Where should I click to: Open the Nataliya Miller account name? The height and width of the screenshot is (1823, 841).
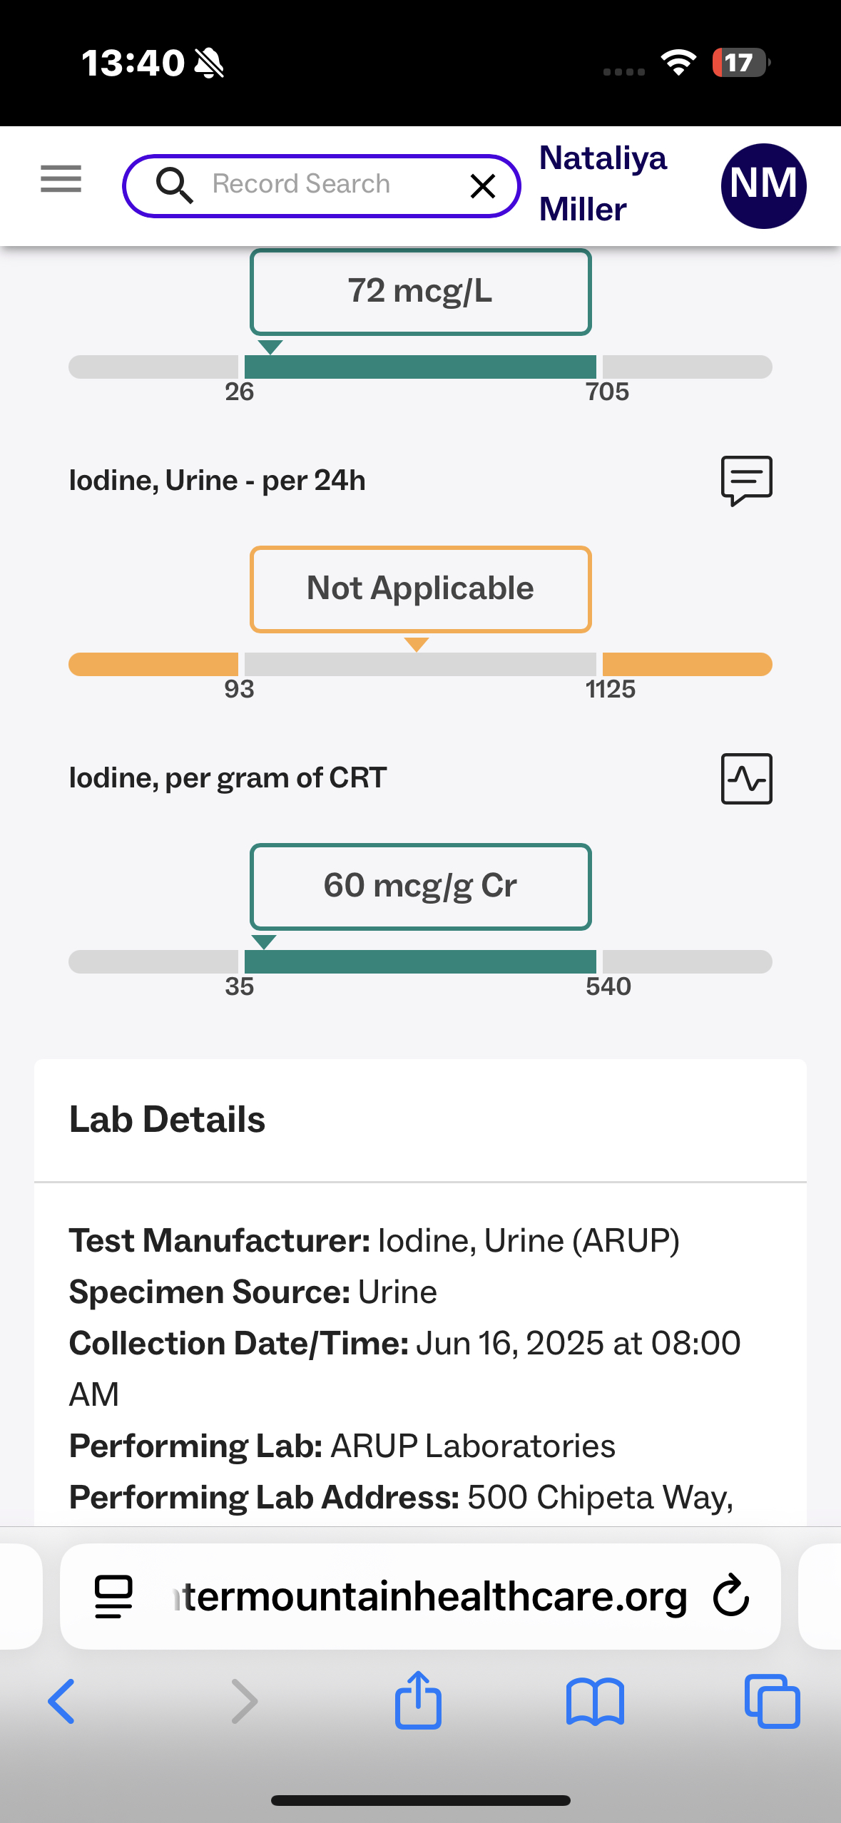(x=602, y=184)
